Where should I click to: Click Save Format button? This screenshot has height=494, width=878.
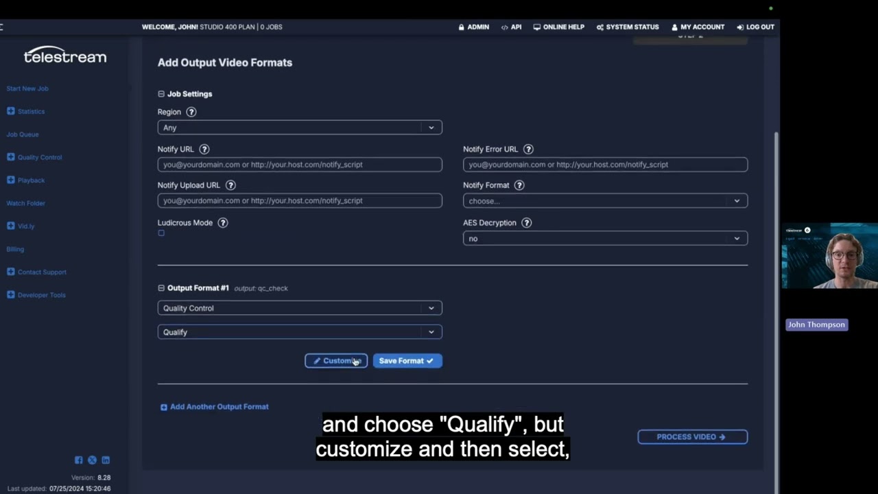point(407,361)
